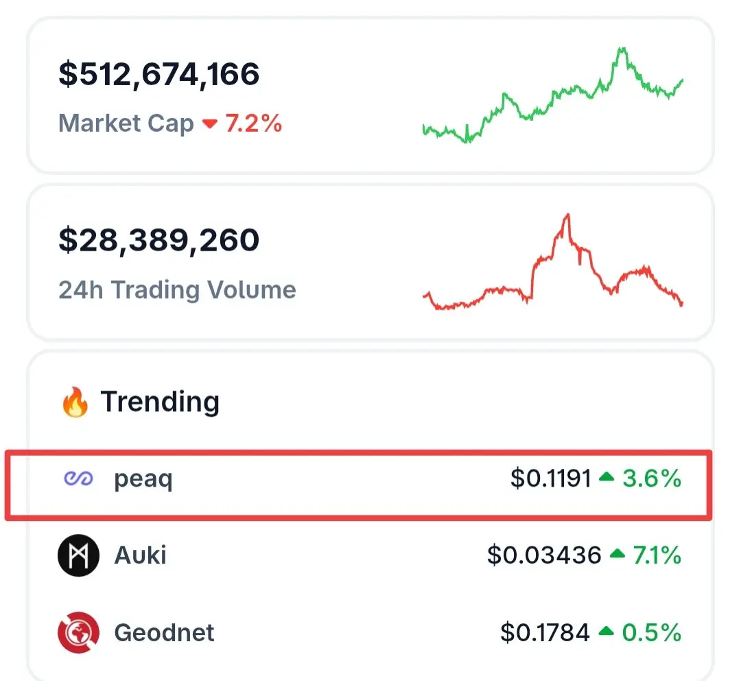Open the Auki coin name link
This screenshot has height=681, width=741.
tap(141, 555)
